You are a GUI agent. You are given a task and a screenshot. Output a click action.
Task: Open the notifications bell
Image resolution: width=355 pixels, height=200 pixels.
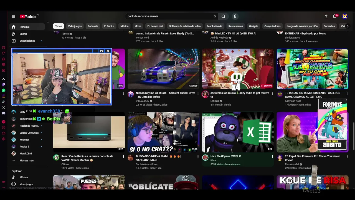(335, 16)
